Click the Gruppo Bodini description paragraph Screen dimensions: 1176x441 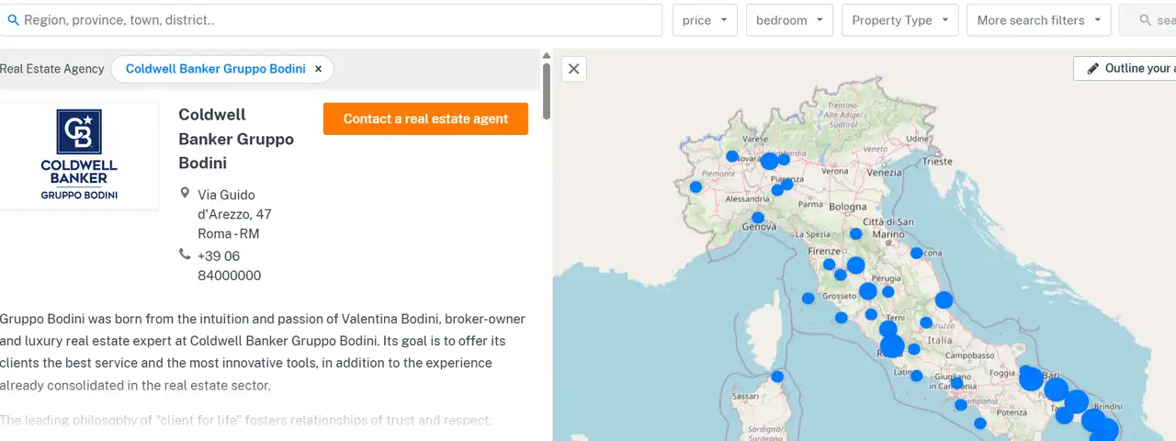263,352
